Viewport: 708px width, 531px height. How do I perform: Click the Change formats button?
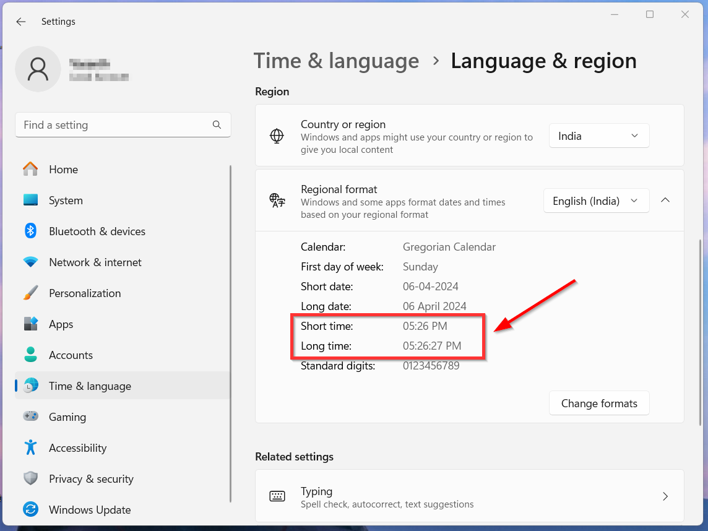tap(599, 403)
